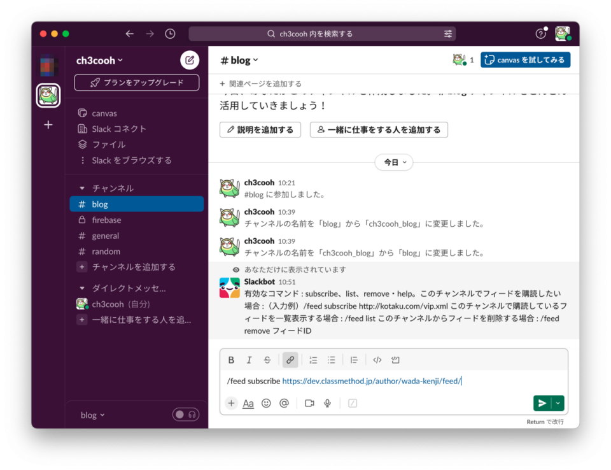Click the canvas を試してみる button
Screen dimensions: 611x470
coord(525,60)
